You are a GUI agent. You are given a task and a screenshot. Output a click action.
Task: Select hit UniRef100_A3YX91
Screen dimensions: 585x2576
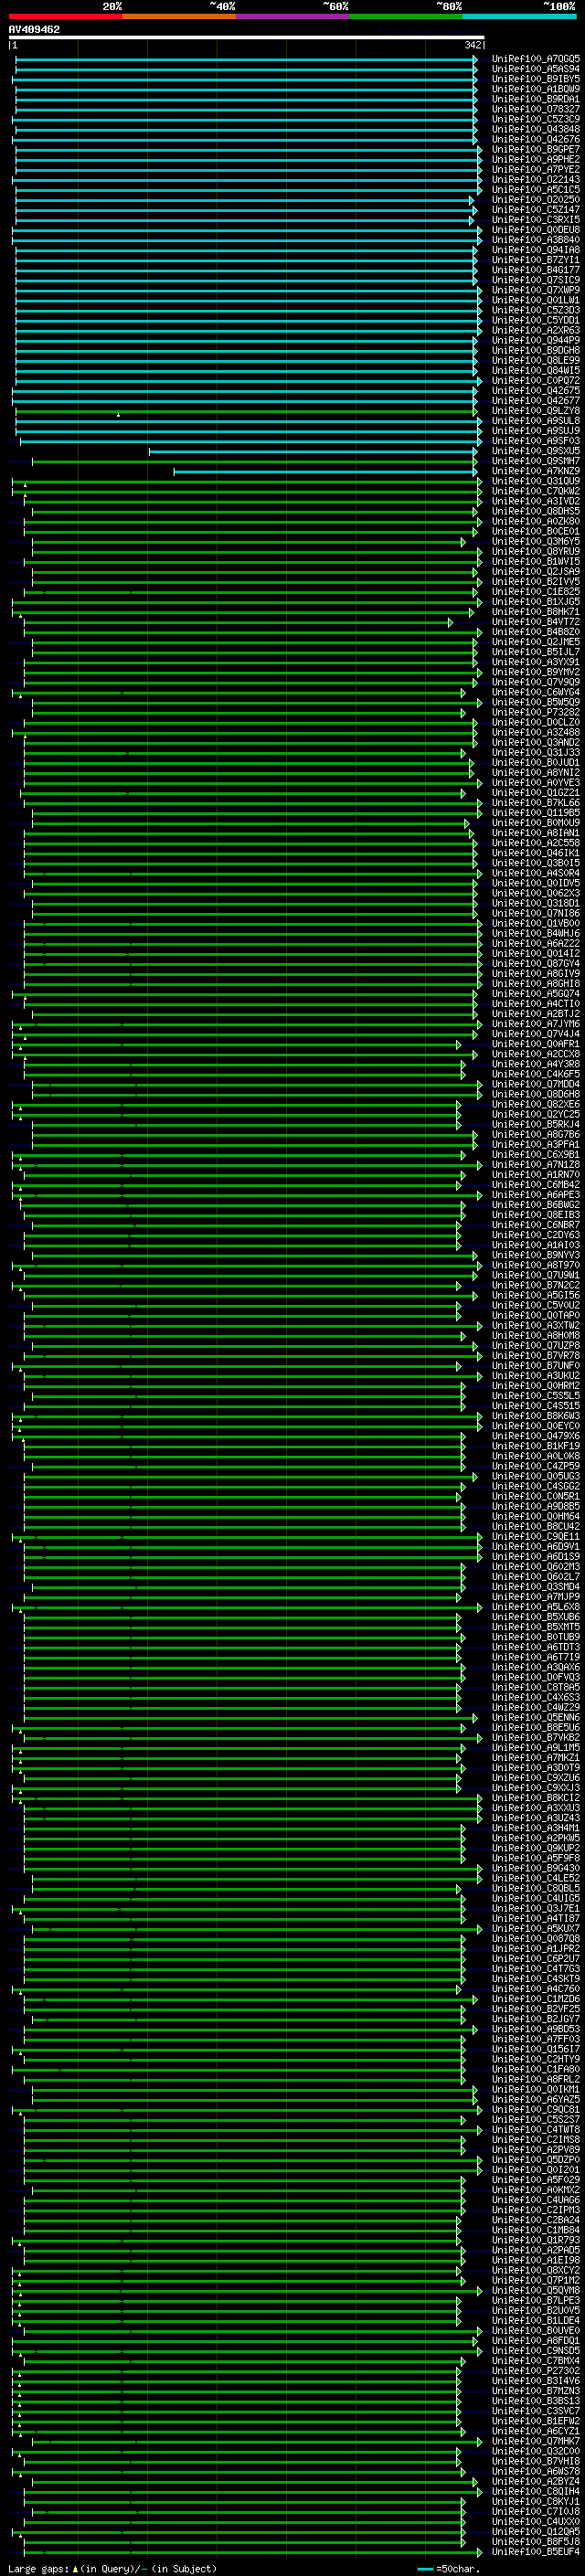(535, 662)
